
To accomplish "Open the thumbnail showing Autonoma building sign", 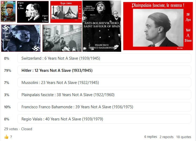I will point(62,38).
